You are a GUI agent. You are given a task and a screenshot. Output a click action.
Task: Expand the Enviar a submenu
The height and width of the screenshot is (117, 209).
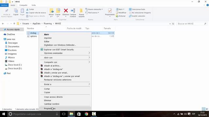click(x=65, y=84)
